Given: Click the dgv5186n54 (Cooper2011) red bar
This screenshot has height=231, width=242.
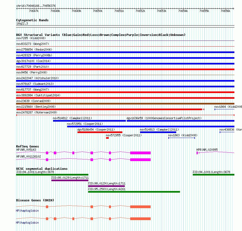Looking at the screenshot, I should tap(100, 132).
